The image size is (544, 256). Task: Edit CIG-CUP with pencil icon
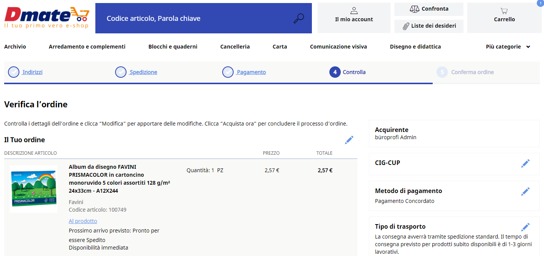[525, 163]
